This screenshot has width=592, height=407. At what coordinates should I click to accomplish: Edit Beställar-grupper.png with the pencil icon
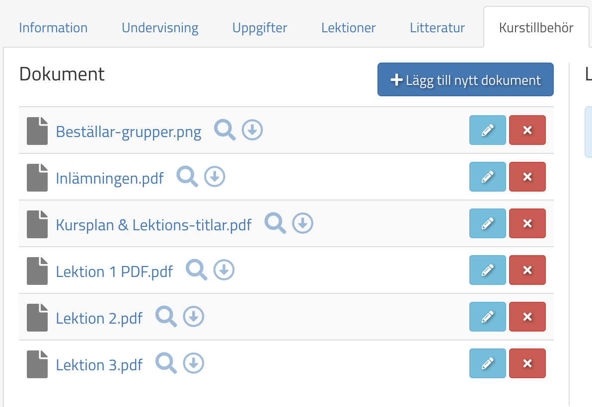487,130
